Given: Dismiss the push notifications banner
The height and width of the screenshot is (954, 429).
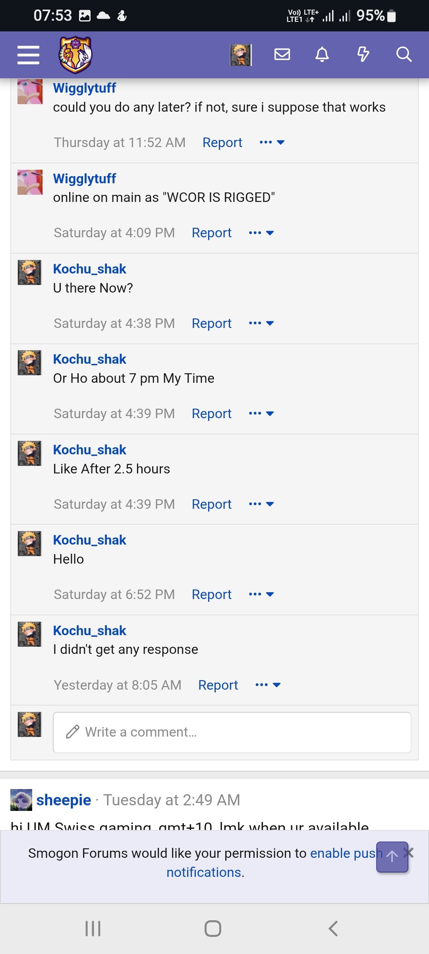Looking at the screenshot, I should pyautogui.click(x=411, y=852).
